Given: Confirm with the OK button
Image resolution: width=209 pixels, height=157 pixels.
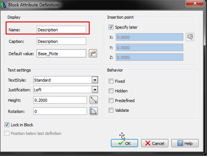Looking at the screenshot, I should click(x=124, y=143).
